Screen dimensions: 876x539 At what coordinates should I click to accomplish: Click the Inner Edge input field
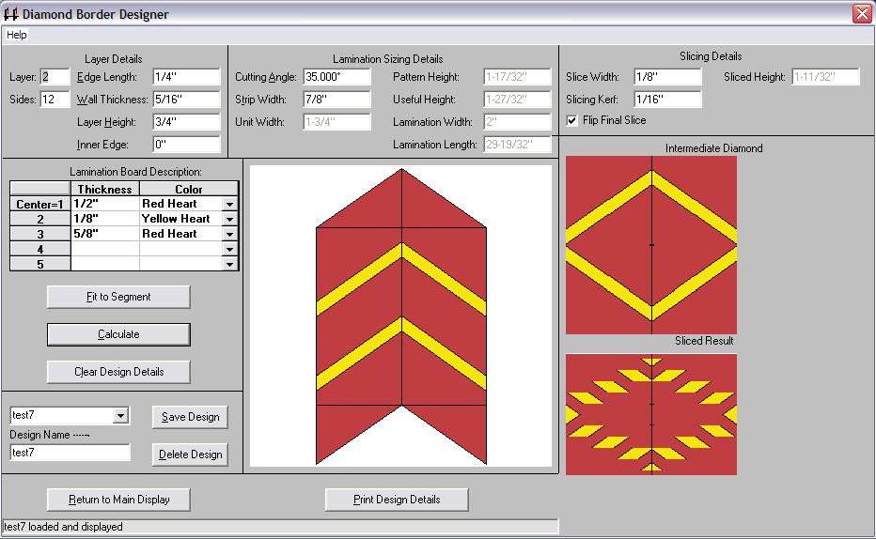187,144
